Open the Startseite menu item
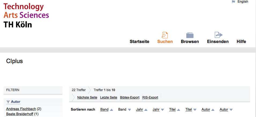Screen dimensions: 256x117 pyautogui.click(x=139, y=41)
